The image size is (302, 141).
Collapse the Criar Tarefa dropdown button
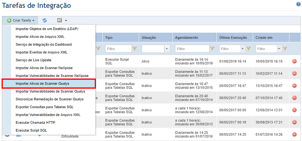[x=20, y=20]
